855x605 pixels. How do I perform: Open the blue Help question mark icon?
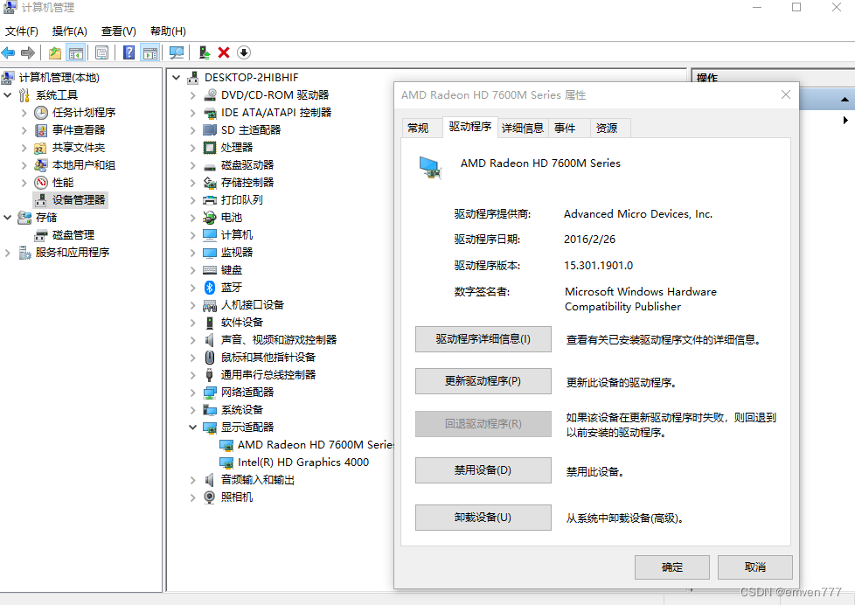tap(129, 53)
